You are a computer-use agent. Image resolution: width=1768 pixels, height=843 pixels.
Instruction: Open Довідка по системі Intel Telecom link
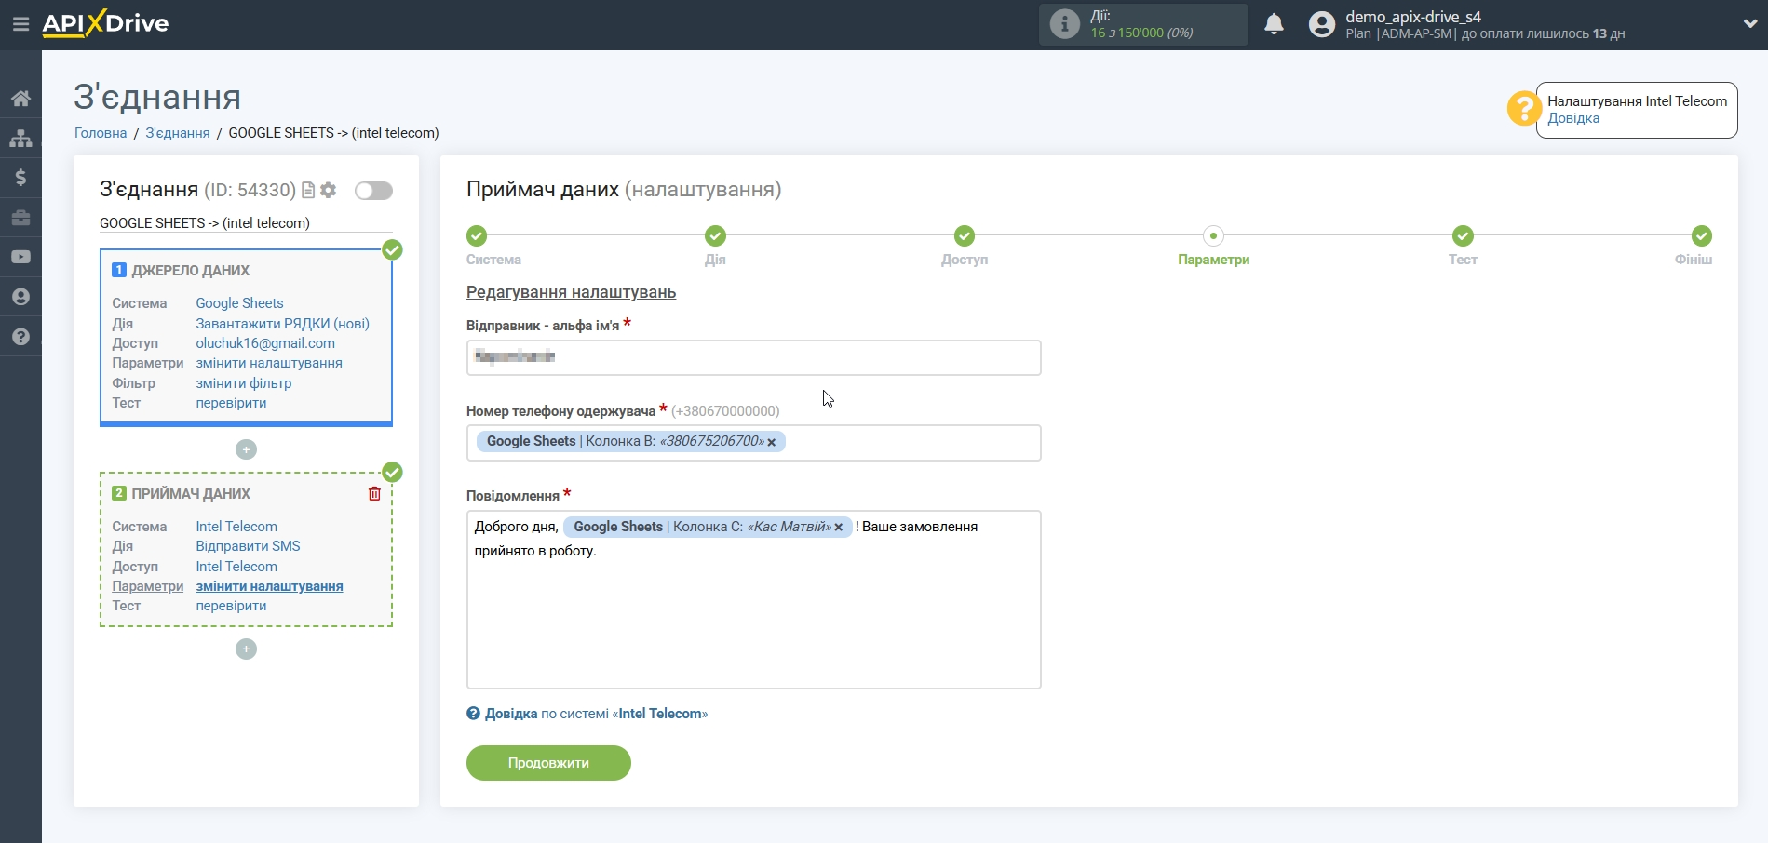tap(587, 714)
